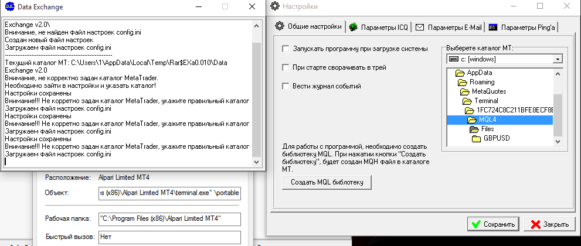581x246 pixels.
Task: Click the green checkmark on the Сохранить button
Action: 476,224
